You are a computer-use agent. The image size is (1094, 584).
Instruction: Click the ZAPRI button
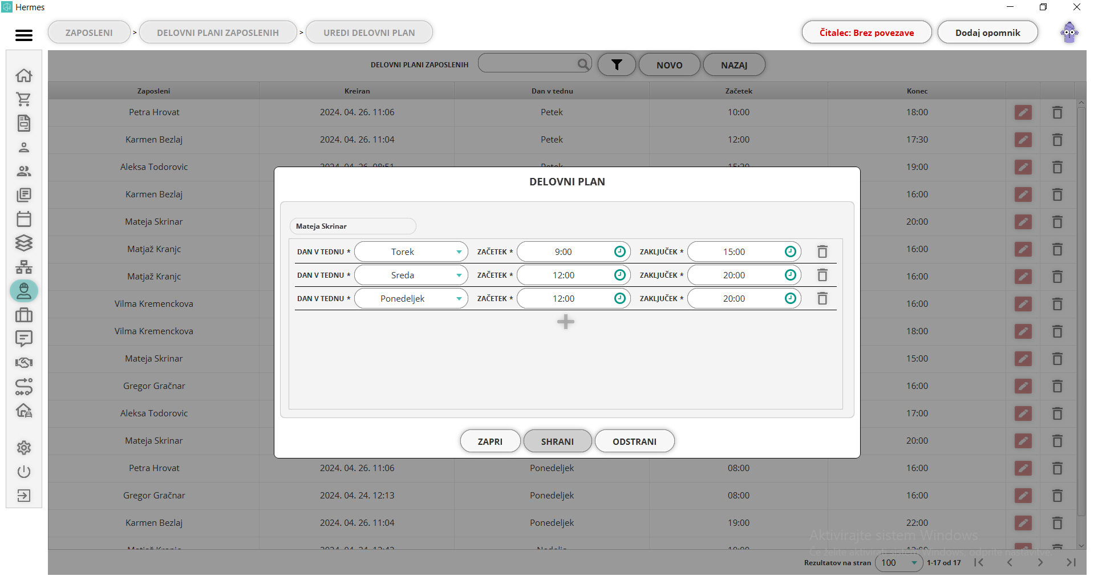[490, 441]
